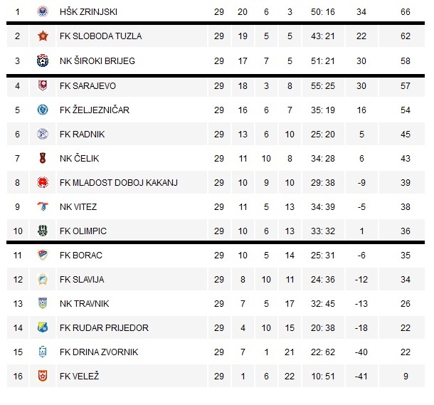Viewport: 434px width, 405px height.
Task: Click the HŠK Zrinjski club crest
Action: pos(42,11)
